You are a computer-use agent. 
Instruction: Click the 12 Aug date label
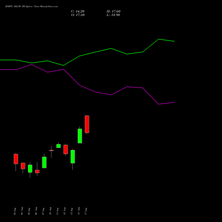[x=64, y=211]
